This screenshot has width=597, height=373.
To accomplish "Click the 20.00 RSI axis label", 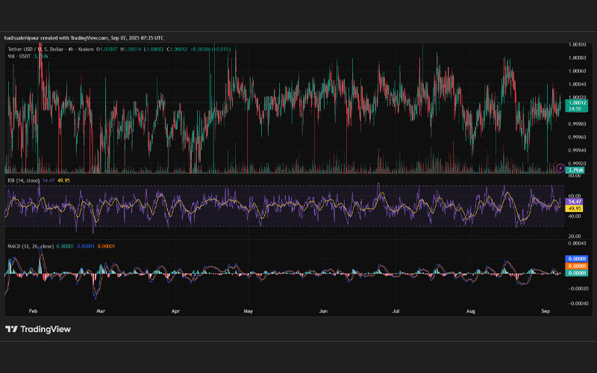I will point(575,236).
